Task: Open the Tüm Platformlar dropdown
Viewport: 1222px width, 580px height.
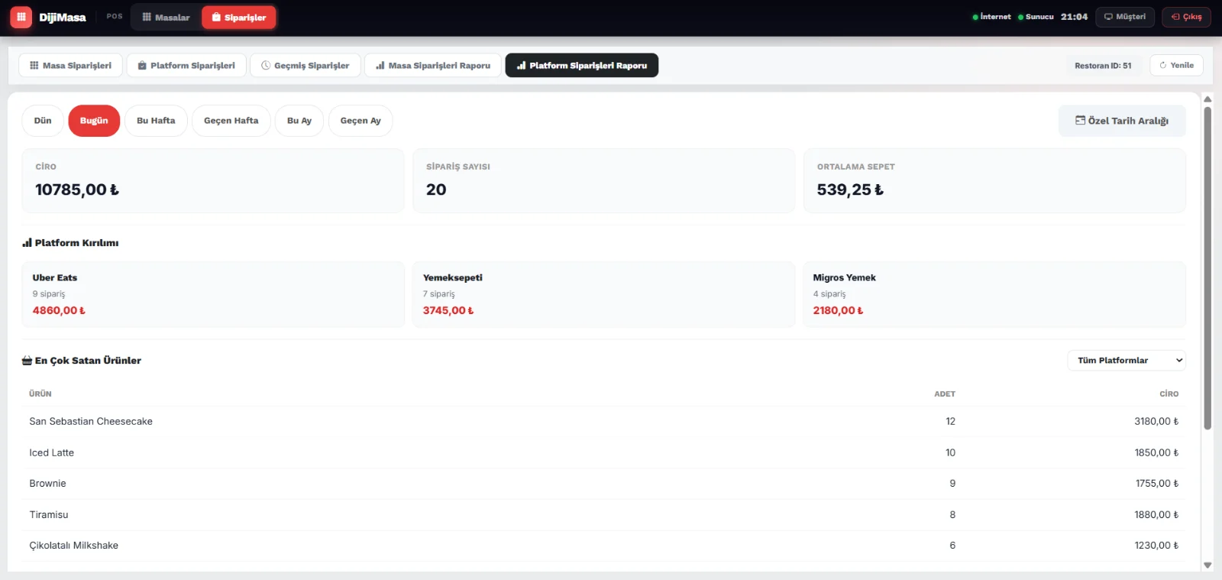Action: point(1127,361)
